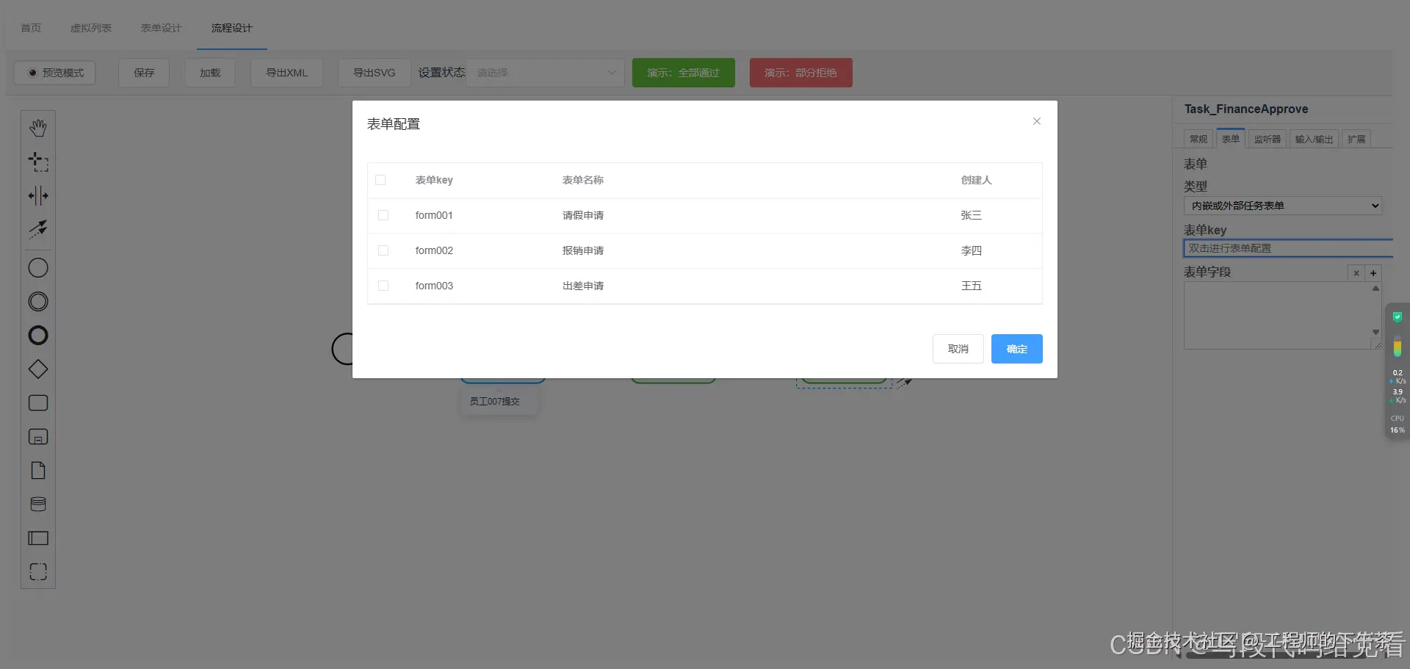Create a task using the rounded rectangle icon
Image resolution: width=1410 pixels, height=669 pixels.
37,402
